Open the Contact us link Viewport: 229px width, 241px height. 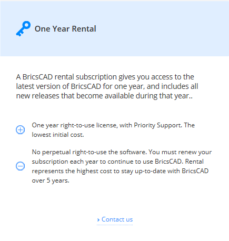117,219
